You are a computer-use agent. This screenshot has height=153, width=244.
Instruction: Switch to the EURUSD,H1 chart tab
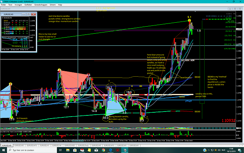tap(45, 146)
